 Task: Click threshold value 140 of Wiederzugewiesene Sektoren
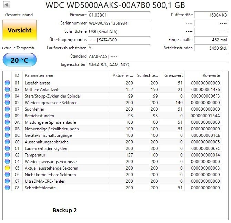point(179,102)
